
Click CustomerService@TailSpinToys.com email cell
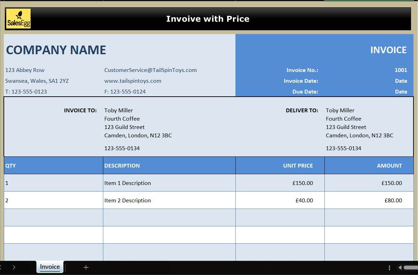click(151, 70)
